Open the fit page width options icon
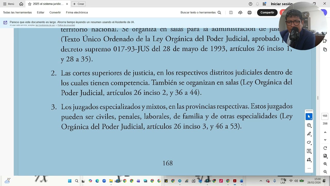The height and width of the screenshot is (186, 330). tap(325, 156)
